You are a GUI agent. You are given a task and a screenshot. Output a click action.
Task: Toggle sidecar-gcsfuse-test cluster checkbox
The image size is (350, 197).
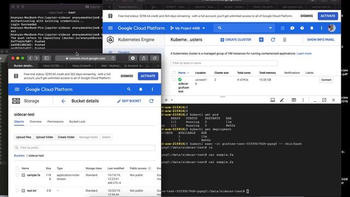(x=174, y=79)
